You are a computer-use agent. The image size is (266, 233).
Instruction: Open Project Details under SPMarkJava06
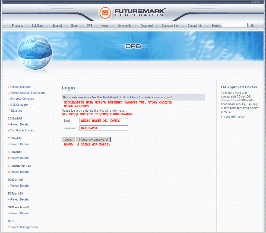coord(20,213)
